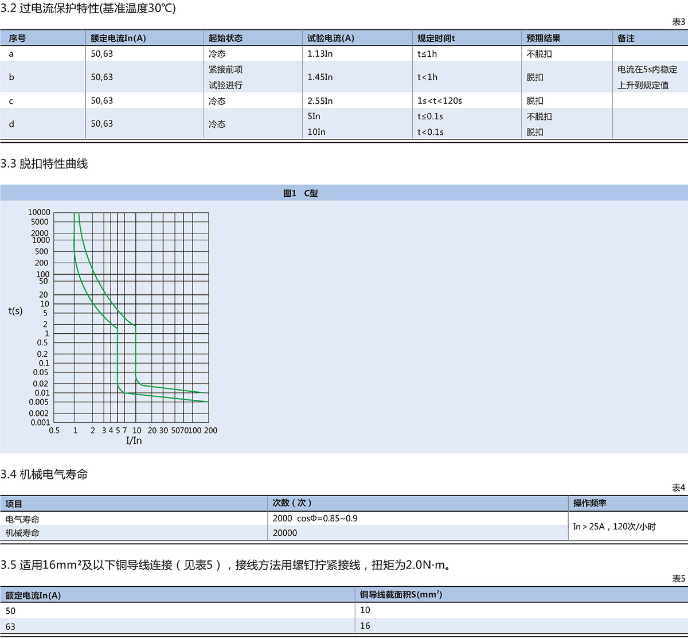Click the 操作频率 column header

coord(589,503)
